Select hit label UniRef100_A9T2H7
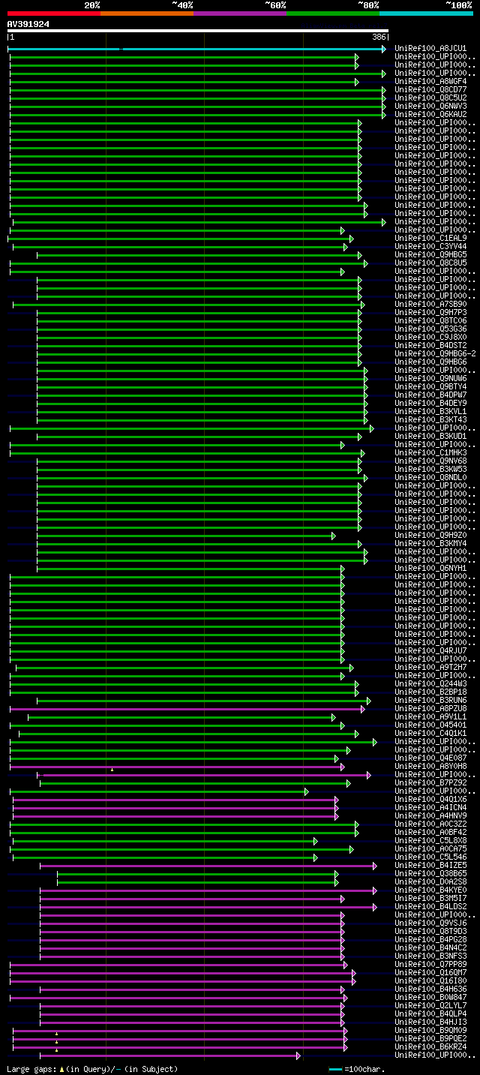Screen dimensions: 480x1075 coord(431,668)
